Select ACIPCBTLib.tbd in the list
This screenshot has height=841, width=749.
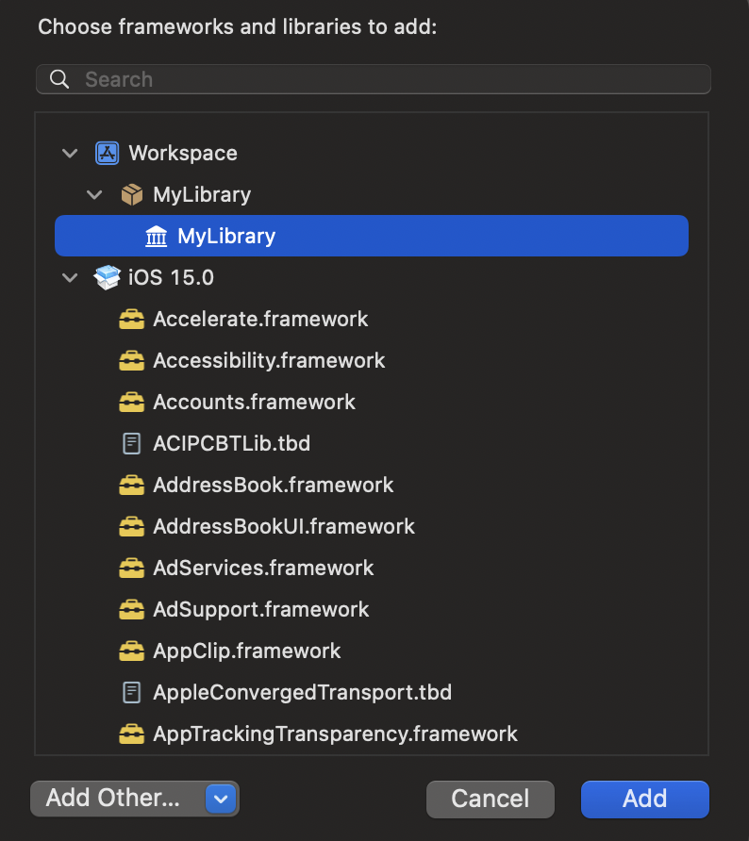(231, 443)
